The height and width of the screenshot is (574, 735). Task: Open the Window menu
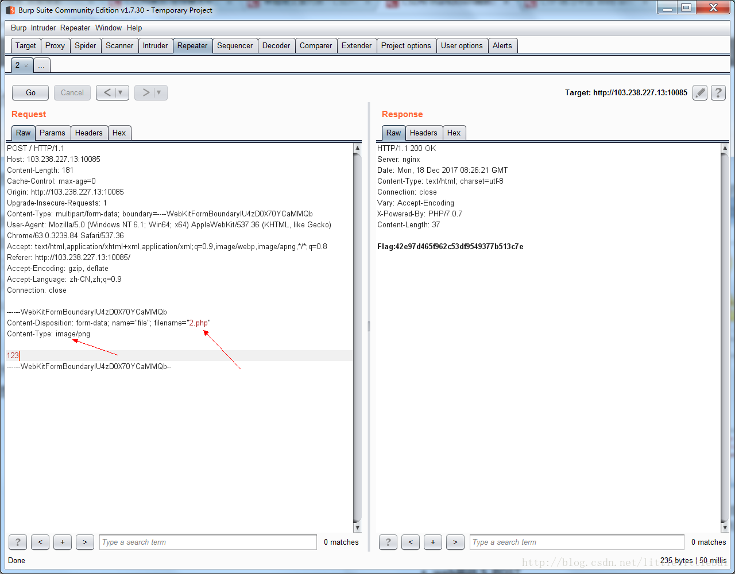(x=109, y=28)
